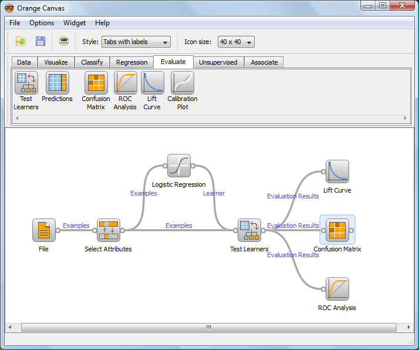419x350 pixels.
Task: Click the 'Logistic Regression' caption text
Action: [179, 184]
